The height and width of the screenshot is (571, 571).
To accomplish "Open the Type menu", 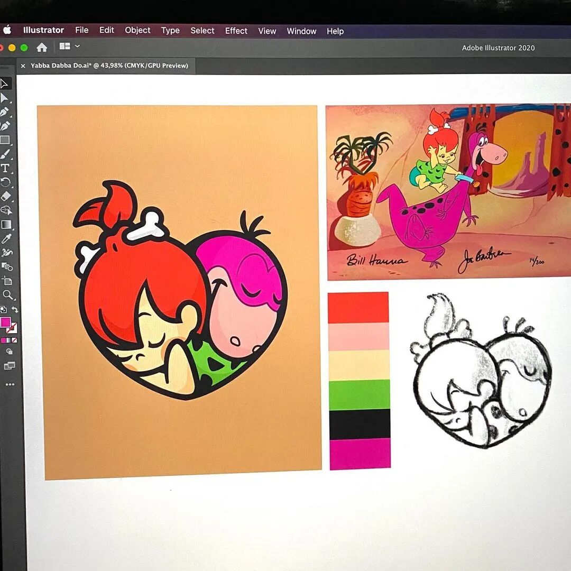I will point(170,31).
